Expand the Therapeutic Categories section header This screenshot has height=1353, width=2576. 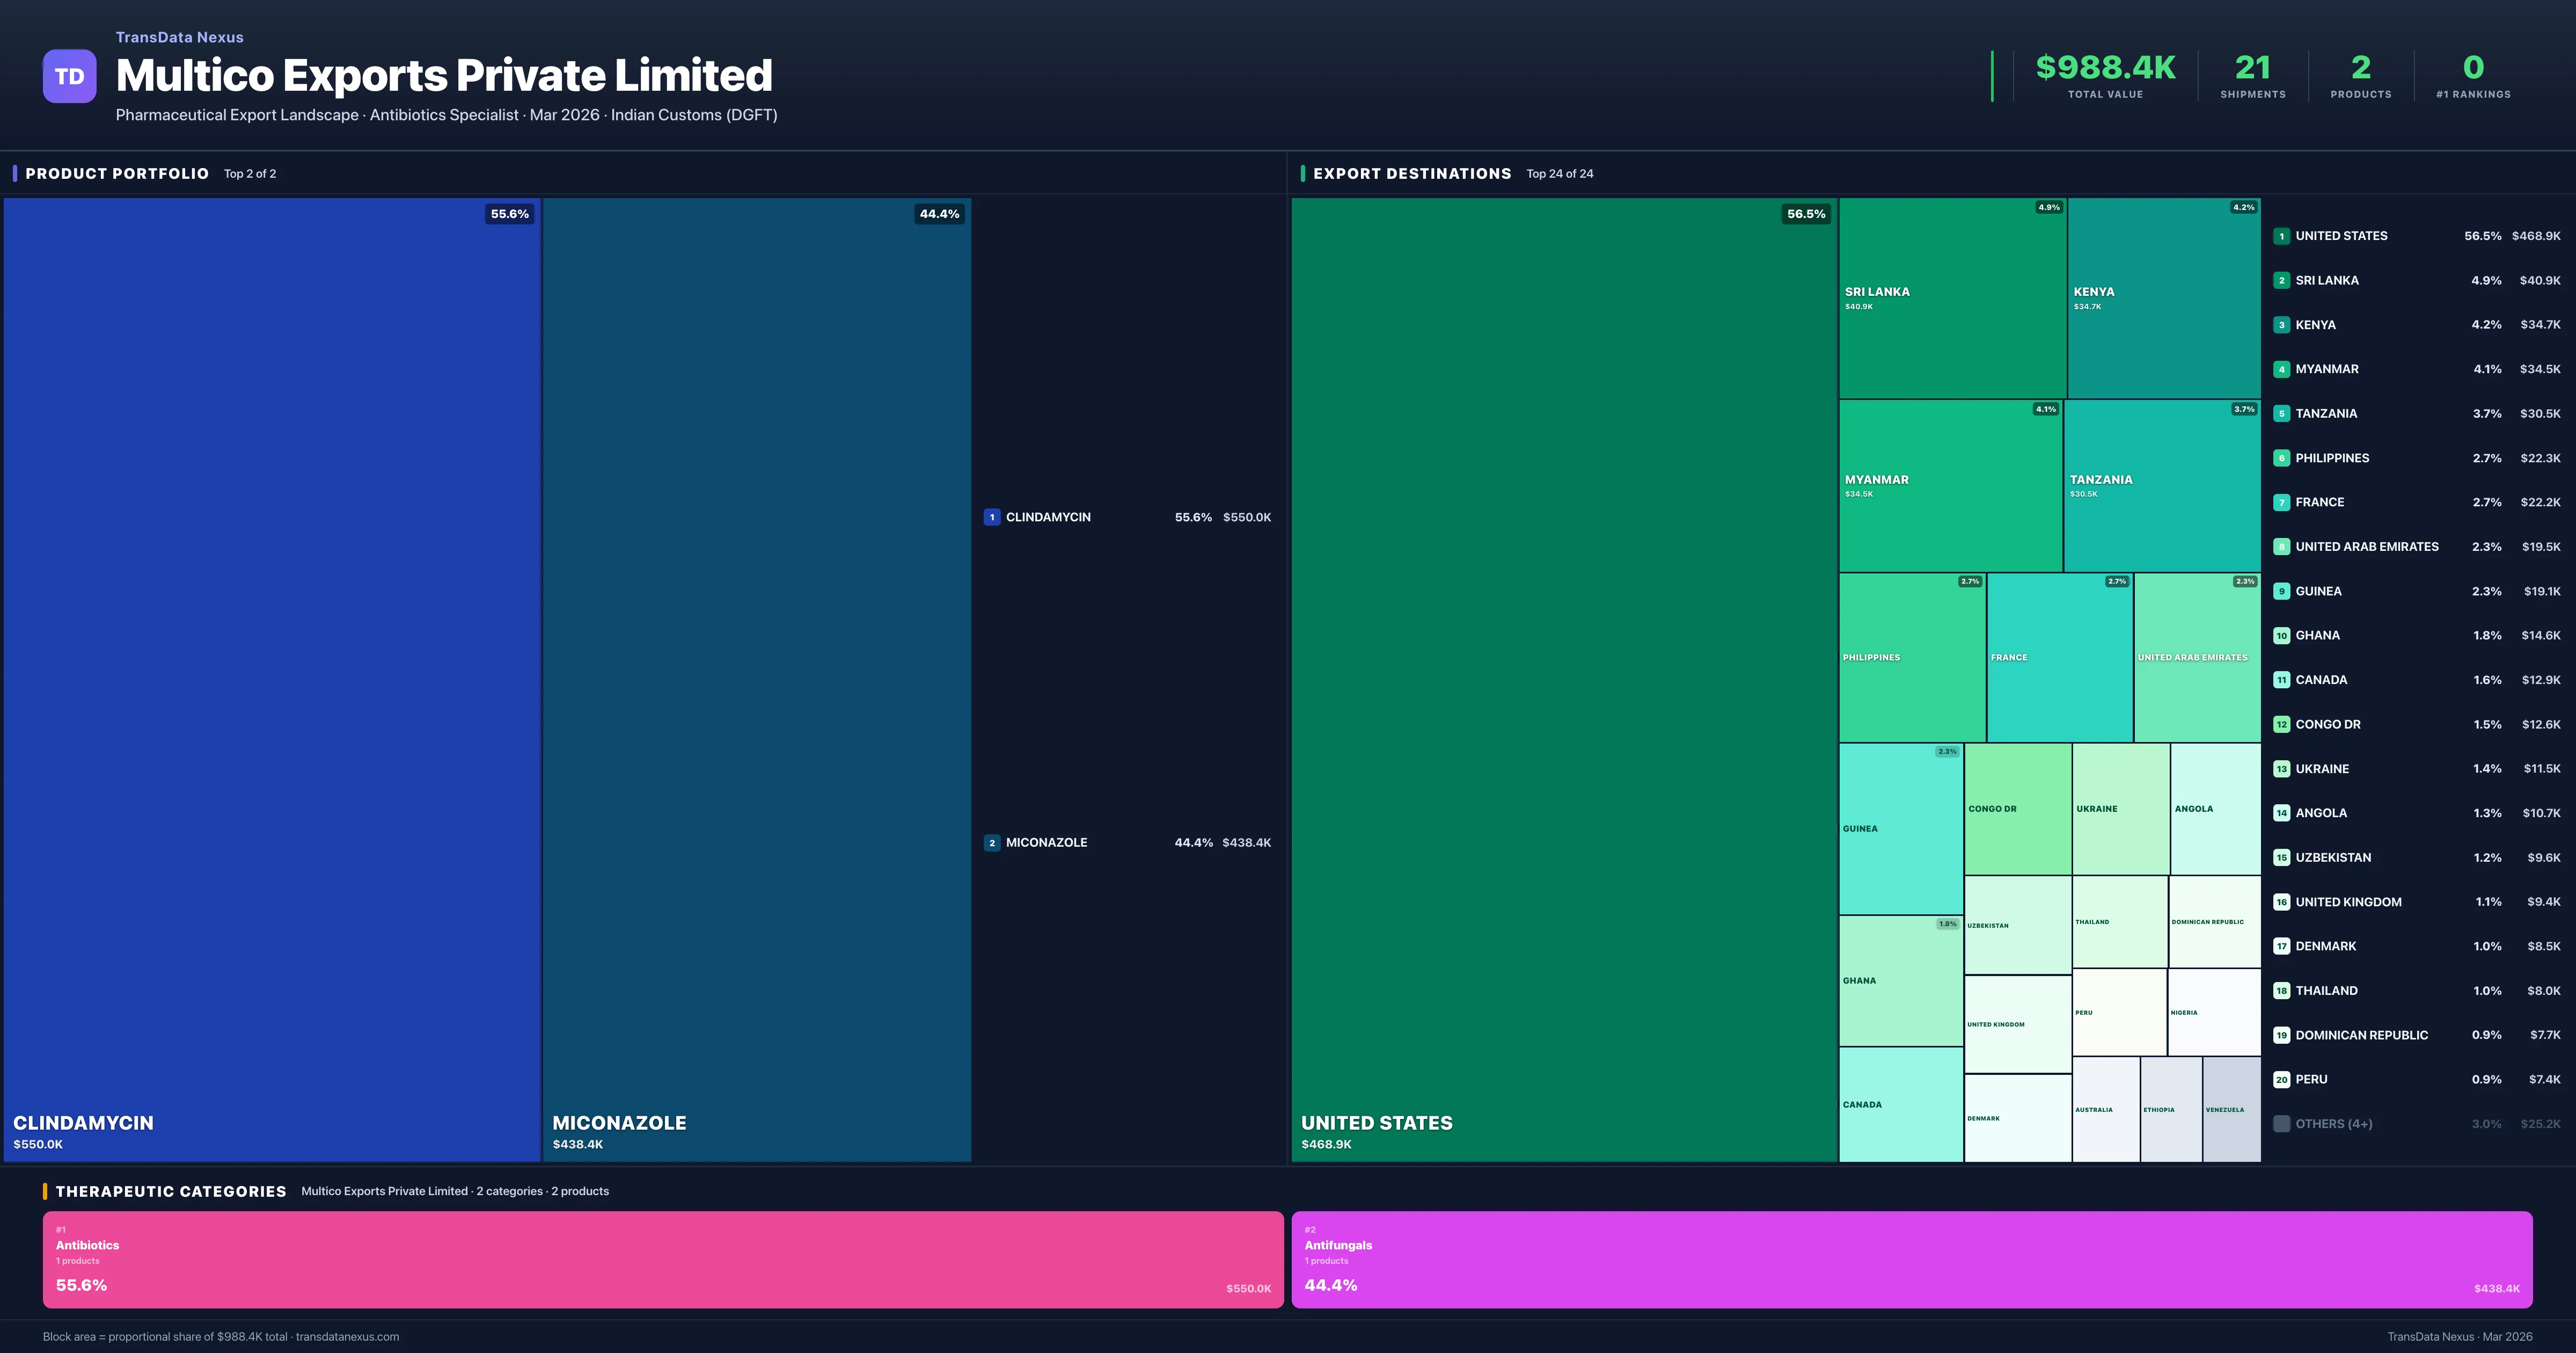click(x=172, y=1191)
